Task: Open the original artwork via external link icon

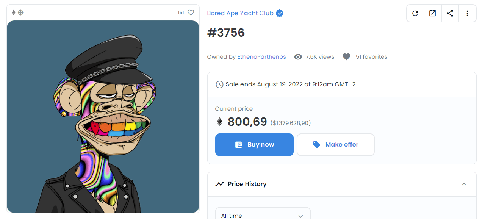Action: 432,13
